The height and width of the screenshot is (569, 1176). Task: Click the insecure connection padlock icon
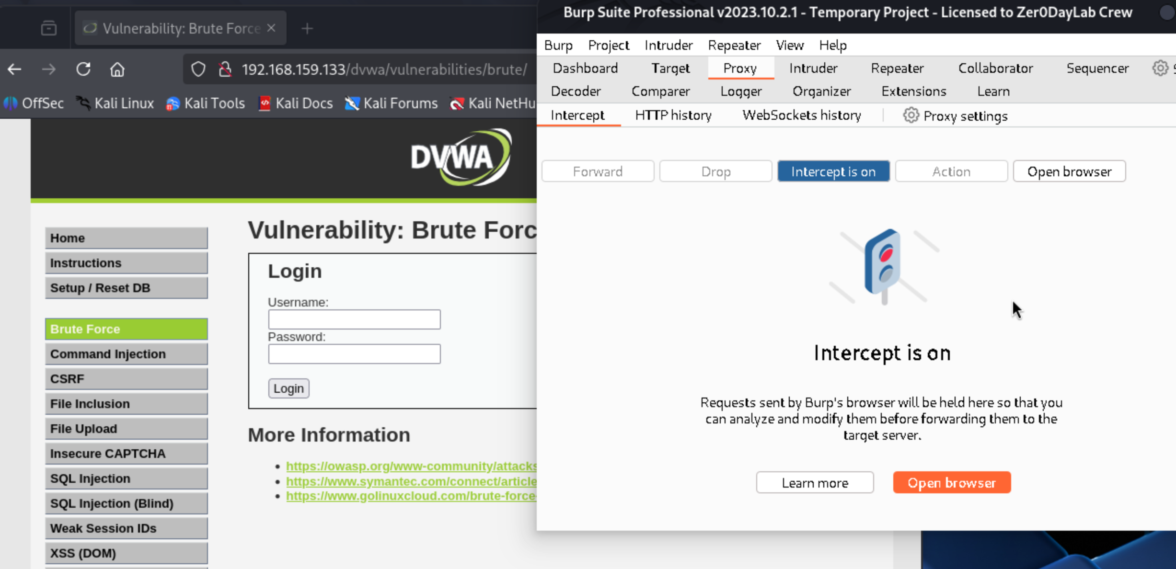(225, 69)
